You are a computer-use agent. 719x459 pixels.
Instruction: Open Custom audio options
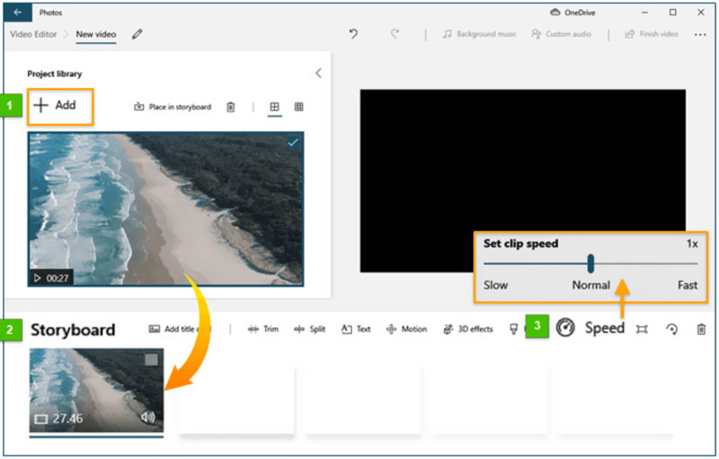point(561,34)
